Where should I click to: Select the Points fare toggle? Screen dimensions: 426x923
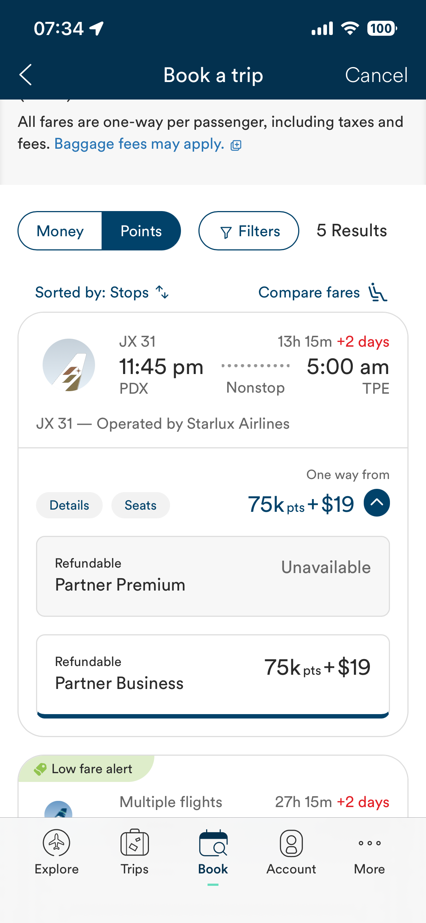click(141, 231)
